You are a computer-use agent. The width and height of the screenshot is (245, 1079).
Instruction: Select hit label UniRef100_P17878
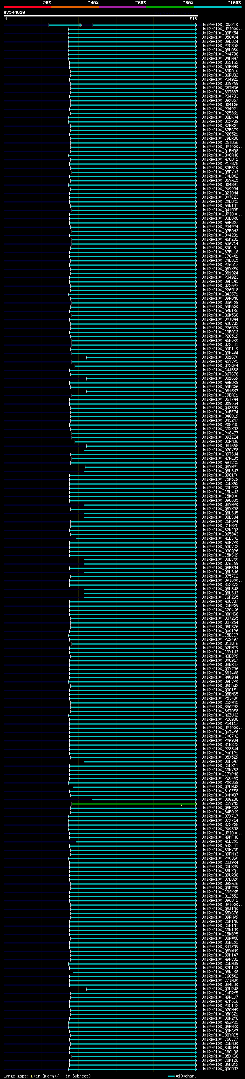tap(220, 164)
